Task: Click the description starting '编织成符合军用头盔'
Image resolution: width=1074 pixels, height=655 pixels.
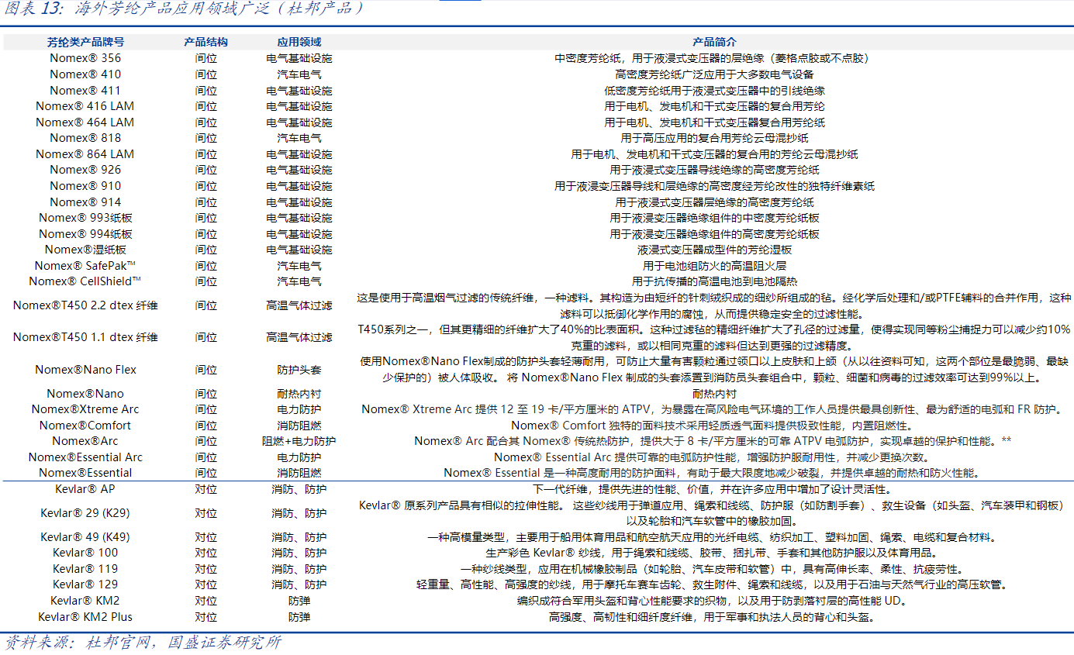Action: tap(714, 601)
